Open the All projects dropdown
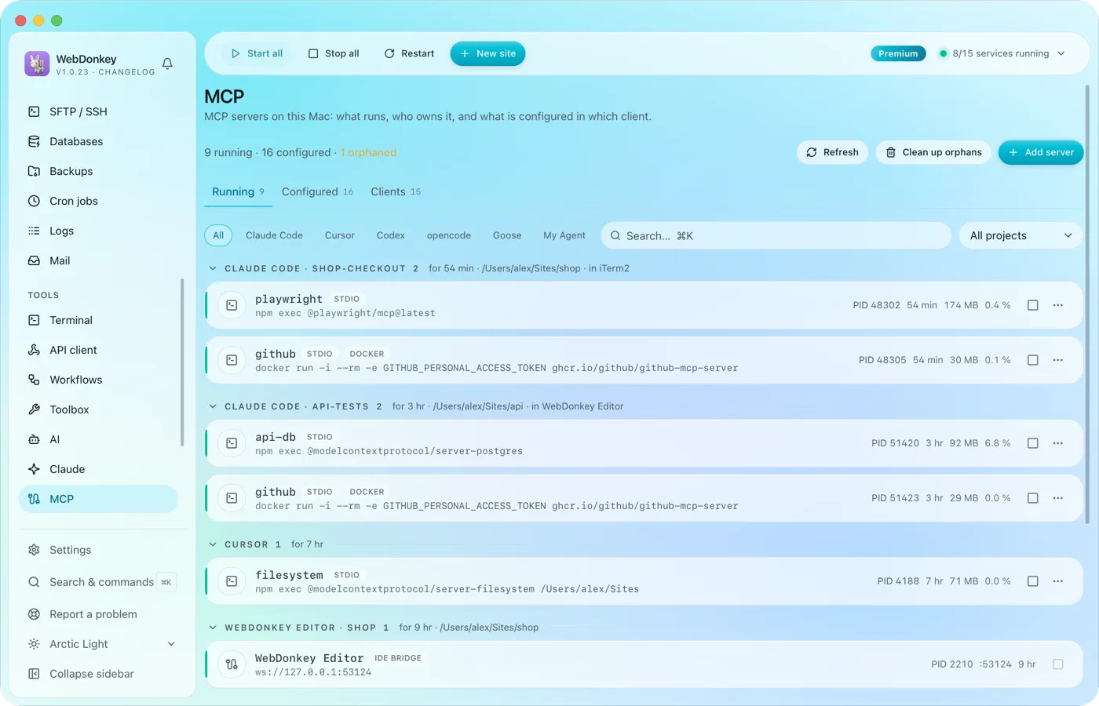1099x706 pixels. (1020, 235)
